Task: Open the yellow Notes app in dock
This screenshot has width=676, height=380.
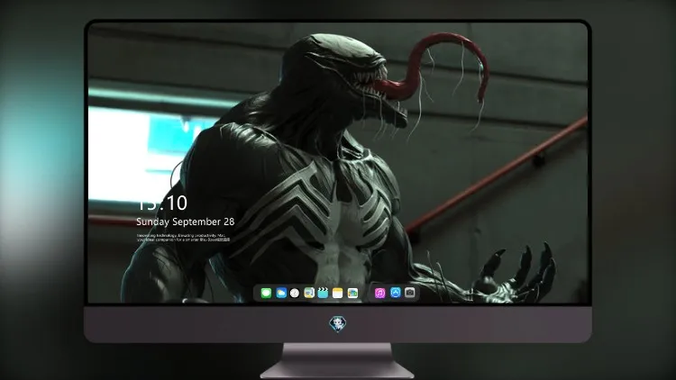Action: point(338,293)
